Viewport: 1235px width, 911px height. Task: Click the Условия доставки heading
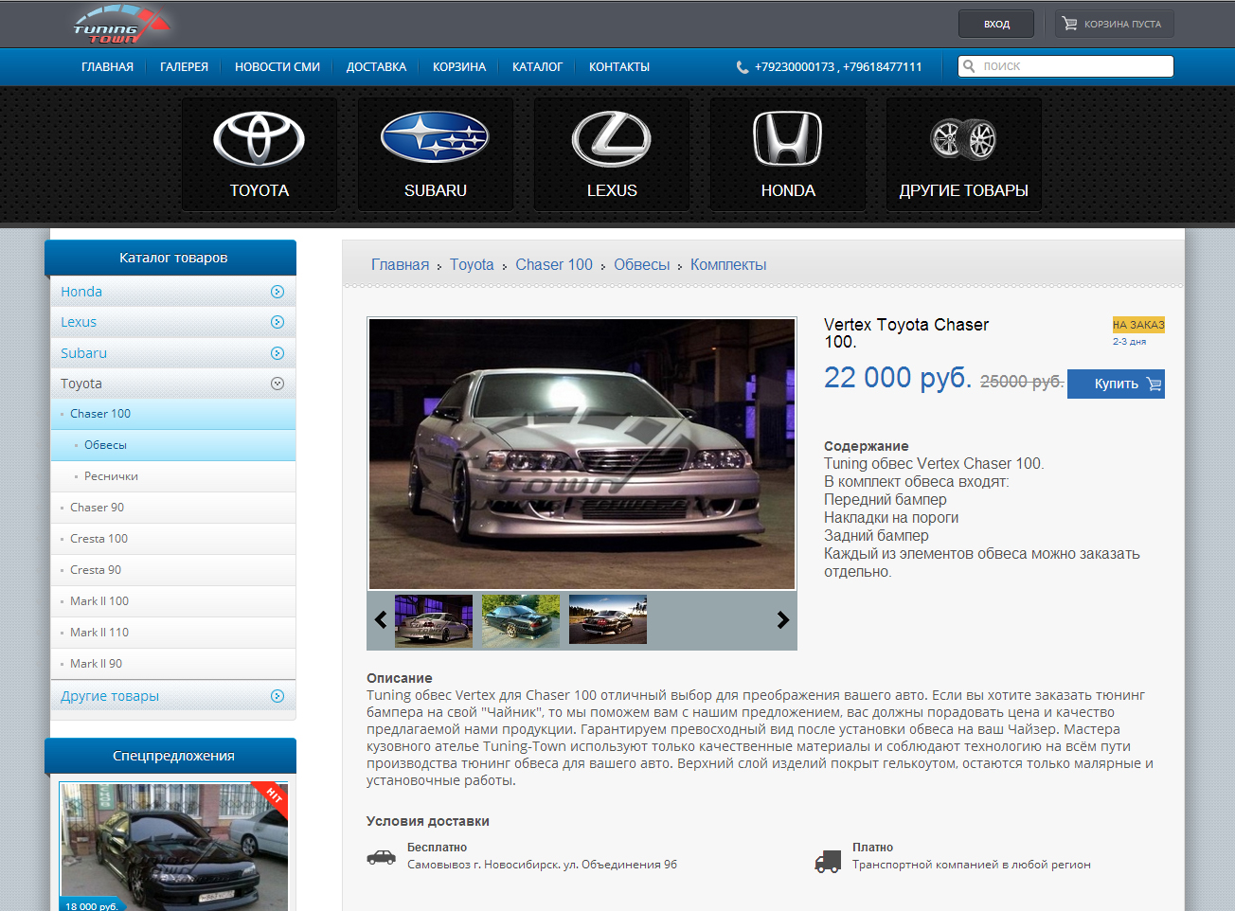coord(428,821)
